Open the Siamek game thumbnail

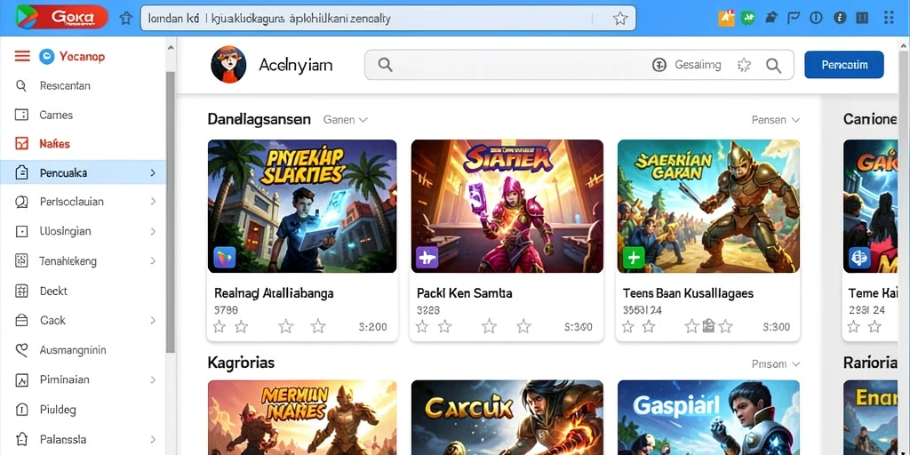pos(507,206)
